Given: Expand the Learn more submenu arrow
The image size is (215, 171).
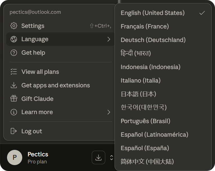Looking at the screenshot, I should [x=109, y=112].
